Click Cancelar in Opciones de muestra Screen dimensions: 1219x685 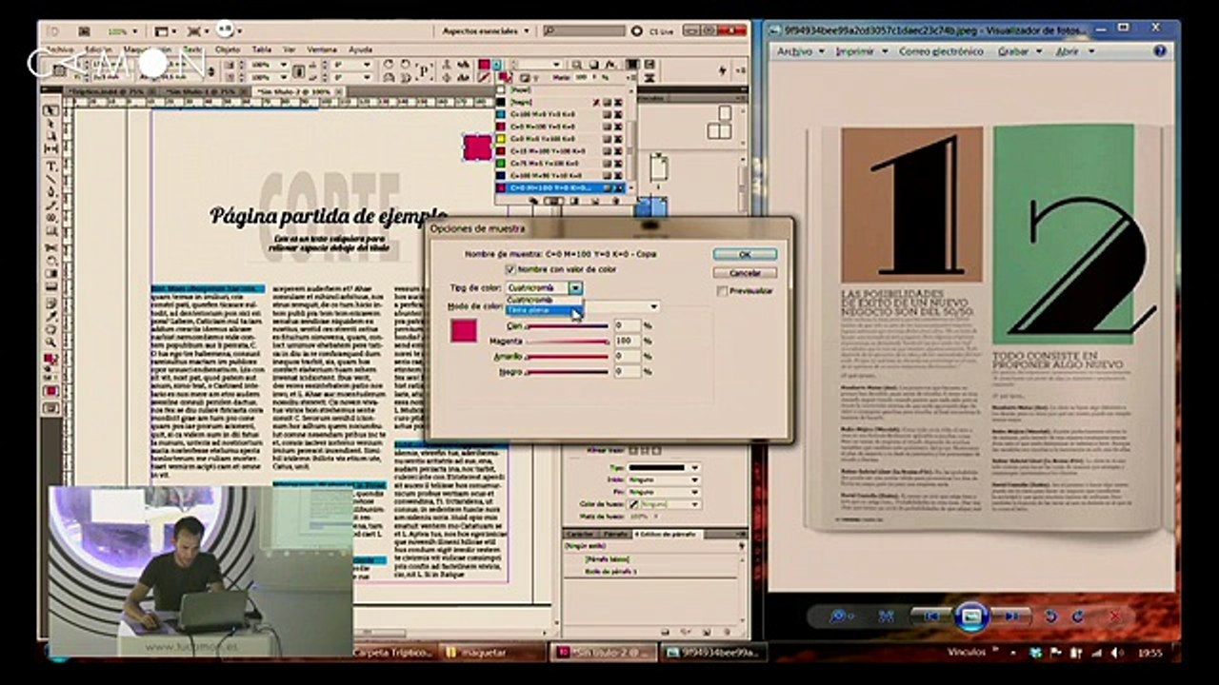pos(745,272)
